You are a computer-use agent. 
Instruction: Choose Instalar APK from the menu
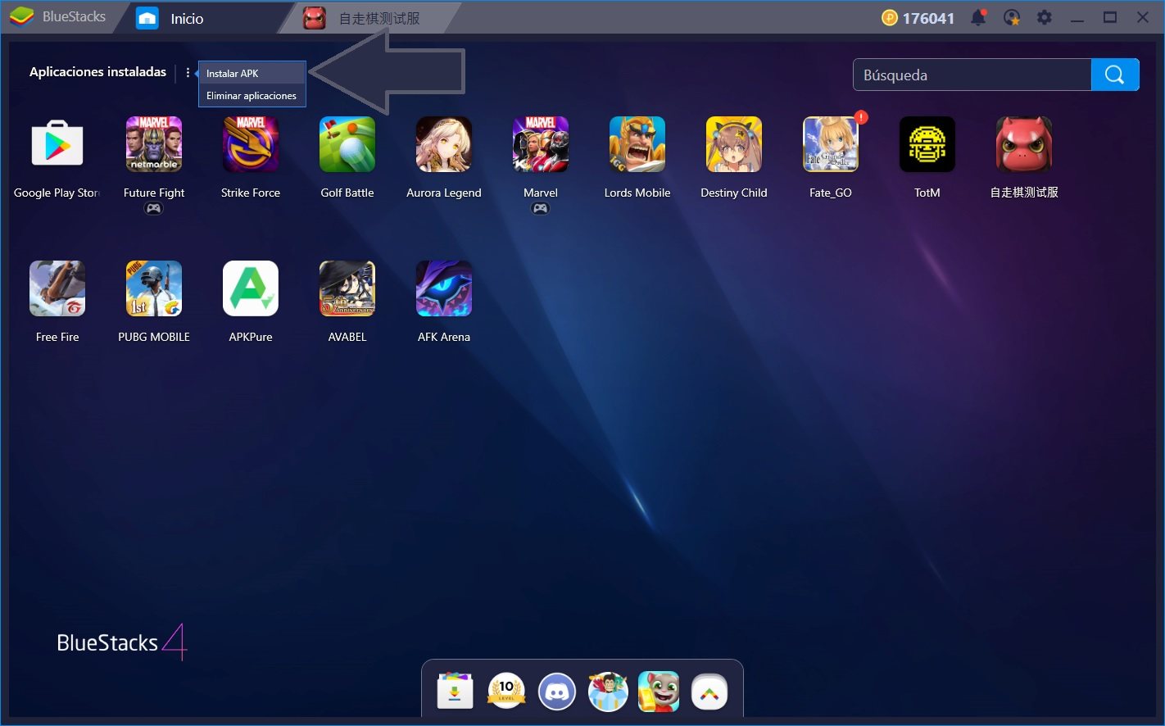[x=252, y=73]
